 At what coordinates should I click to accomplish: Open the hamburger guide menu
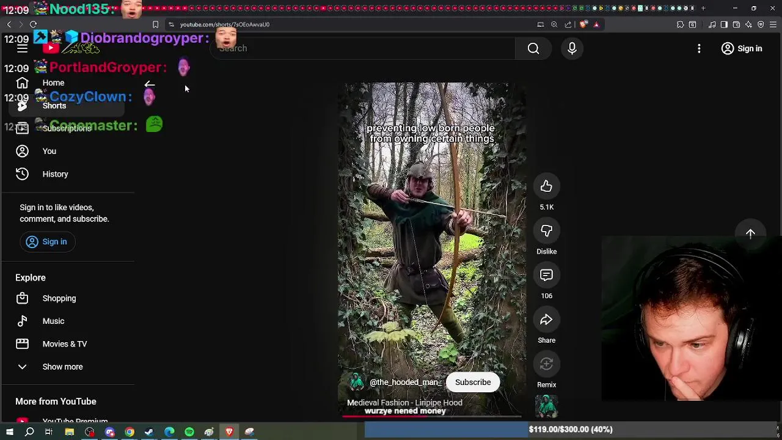[x=22, y=48]
